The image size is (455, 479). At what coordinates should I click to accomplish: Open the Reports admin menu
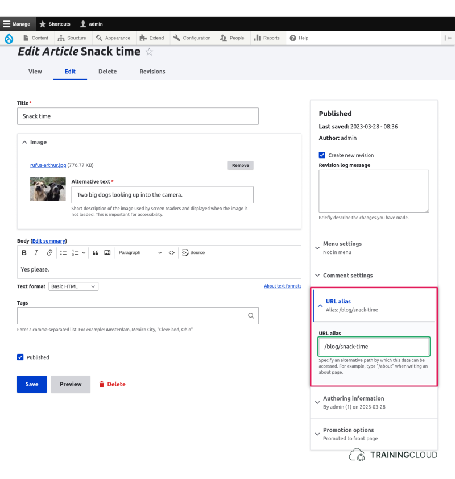(267, 38)
